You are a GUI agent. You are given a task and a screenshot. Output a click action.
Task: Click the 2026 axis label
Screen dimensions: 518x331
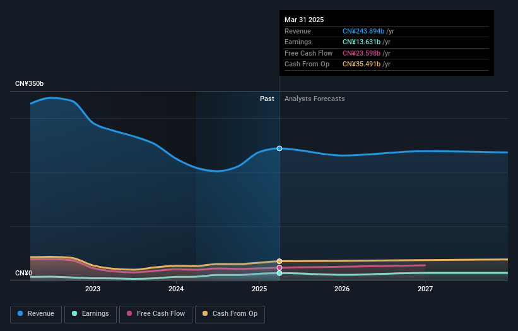tap(342, 289)
